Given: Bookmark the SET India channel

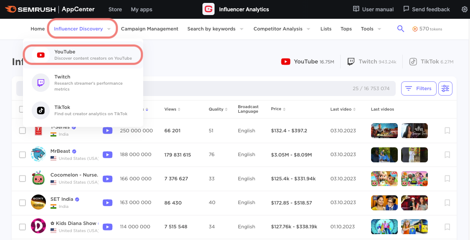Looking at the screenshot, I should [447, 203].
